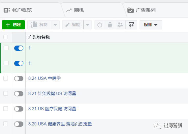Click the split test arrows icon

click(x=131, y=25)
